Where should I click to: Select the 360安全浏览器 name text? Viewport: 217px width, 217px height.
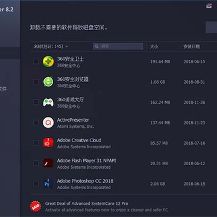(x=73, y=79)
